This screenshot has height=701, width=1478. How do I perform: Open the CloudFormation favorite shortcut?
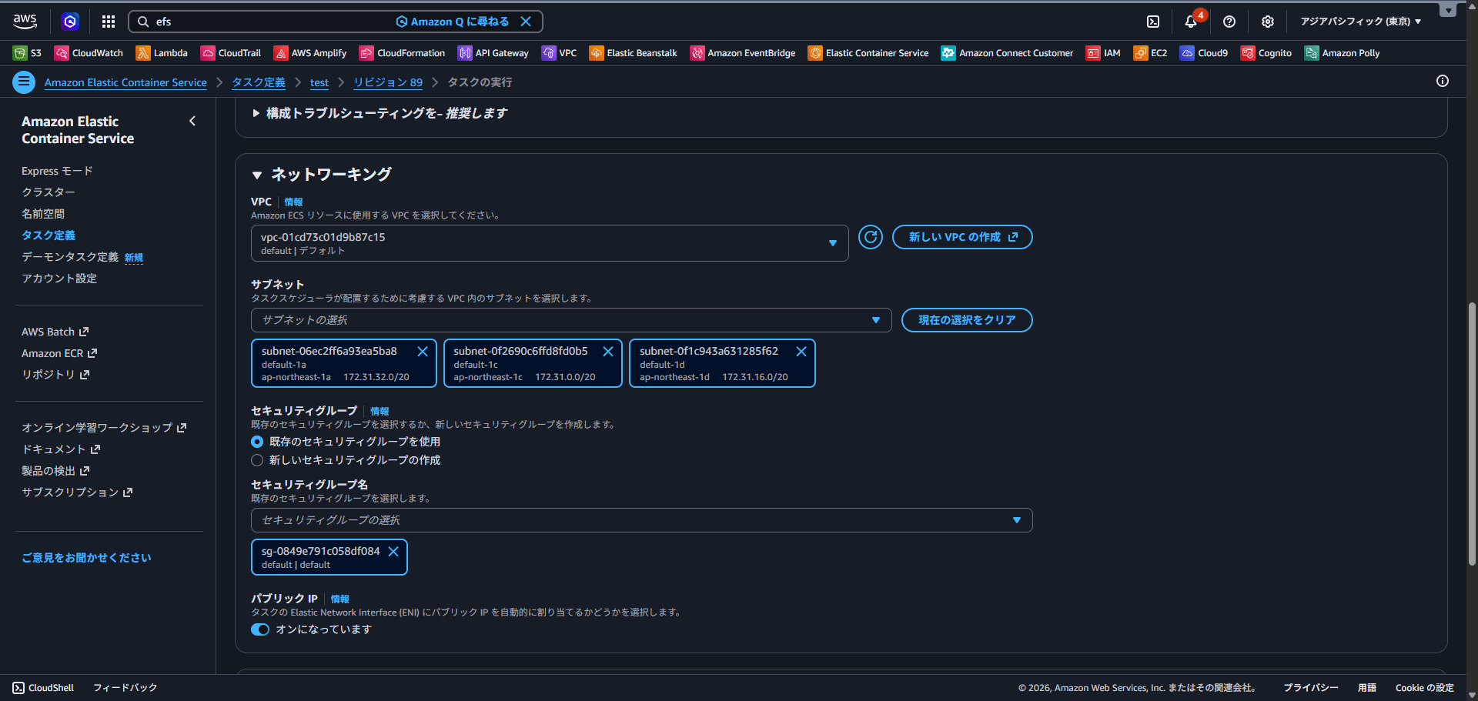pyautogui.click(x=403, y=53)
